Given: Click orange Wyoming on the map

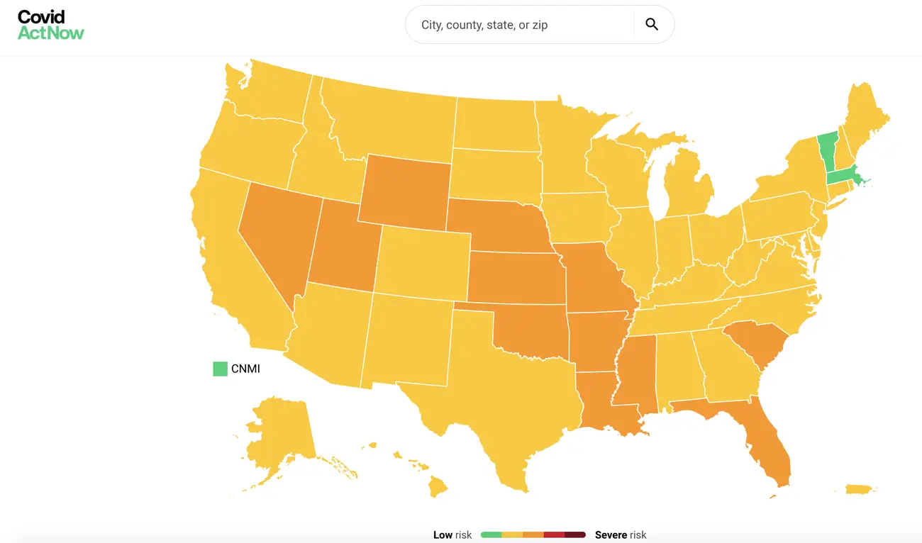Looking at the screenshot, I should point(404,190).
